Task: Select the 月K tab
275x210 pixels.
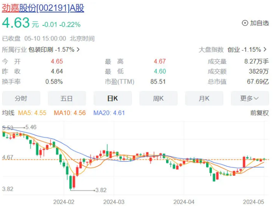Action: click(204, 99)
